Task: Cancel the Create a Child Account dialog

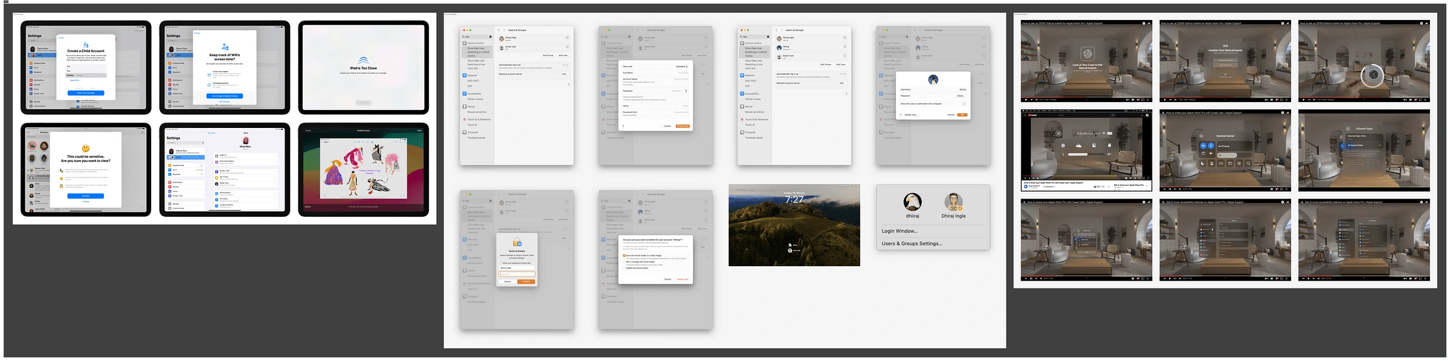Action: [61, 37]
